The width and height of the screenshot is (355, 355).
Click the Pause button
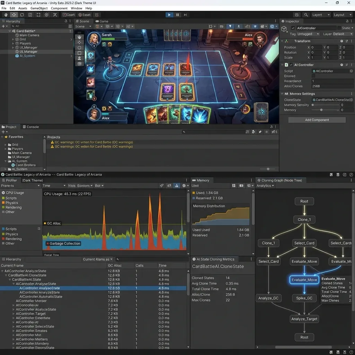(x=177, y=15)
